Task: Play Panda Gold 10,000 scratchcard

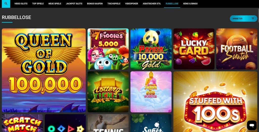Action: tap(151, 49)
